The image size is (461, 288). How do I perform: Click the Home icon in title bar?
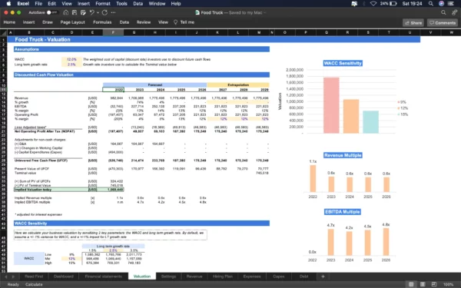click(66, 12)
